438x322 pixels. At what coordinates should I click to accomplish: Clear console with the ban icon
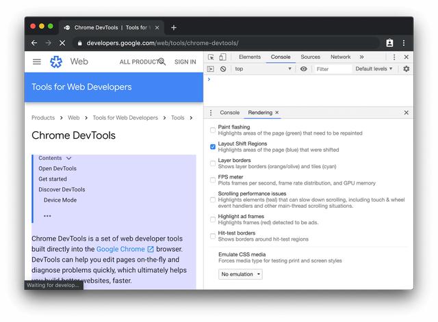coord(223,68)
